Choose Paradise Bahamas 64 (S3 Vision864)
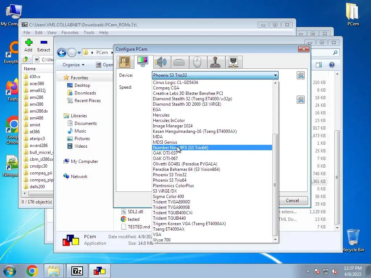This screenshot has height=278, width=371. click(212, 169)
